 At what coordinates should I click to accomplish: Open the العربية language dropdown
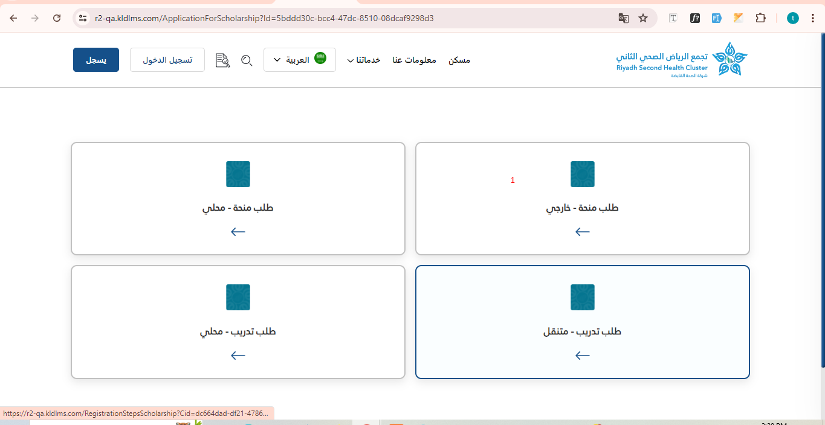(299, 60)
